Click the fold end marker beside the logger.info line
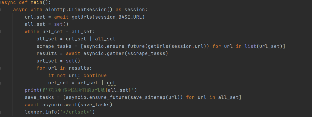312x117 pixels. [x=1, y=112]
